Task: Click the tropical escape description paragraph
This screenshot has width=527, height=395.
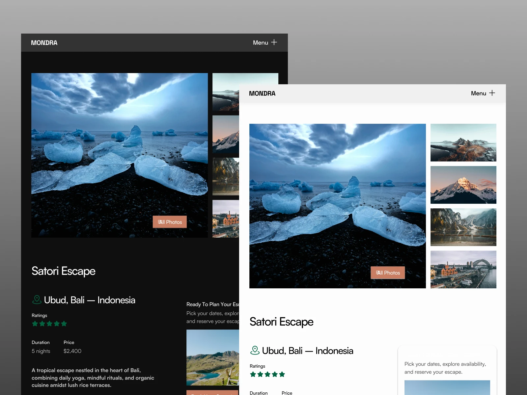Action: pos(93,378)
